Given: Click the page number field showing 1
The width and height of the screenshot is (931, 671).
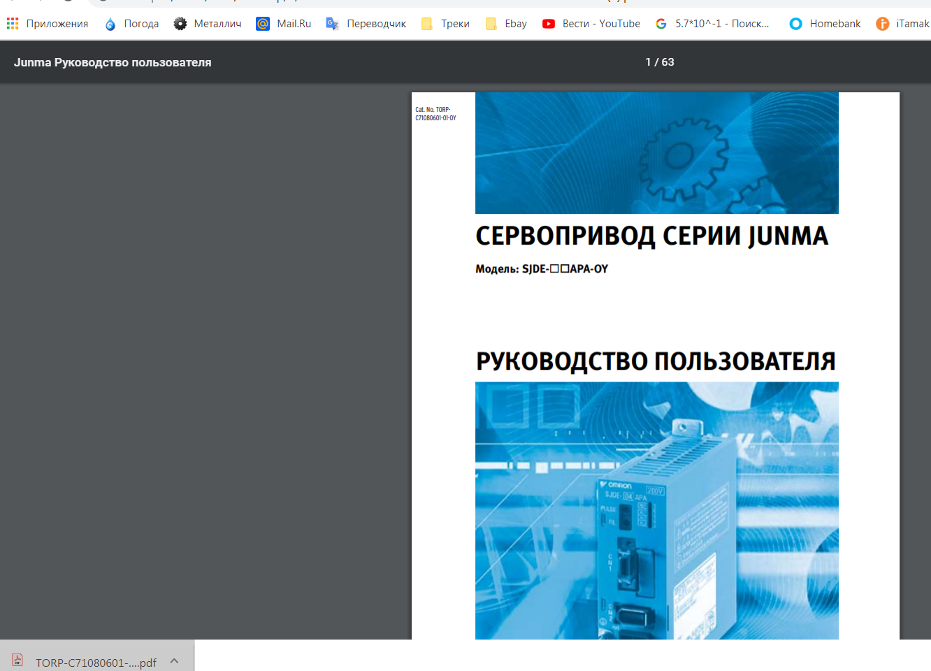Looking at the screenshot, I should coord(649,62).
